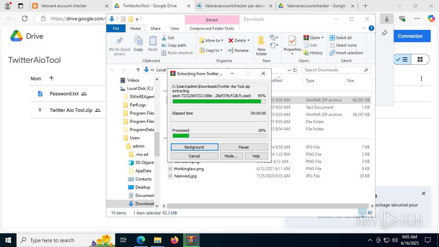
Task: Sort files by the Type column
Action: (x=310, y=81)
